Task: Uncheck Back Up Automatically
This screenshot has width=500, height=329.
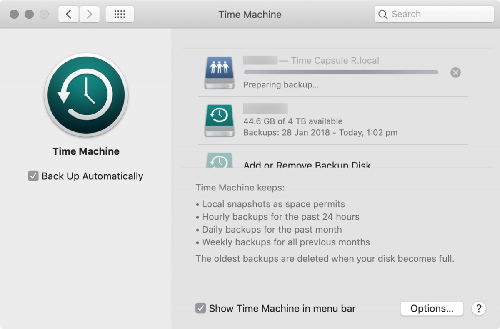Action: click(x=33, y=176)
